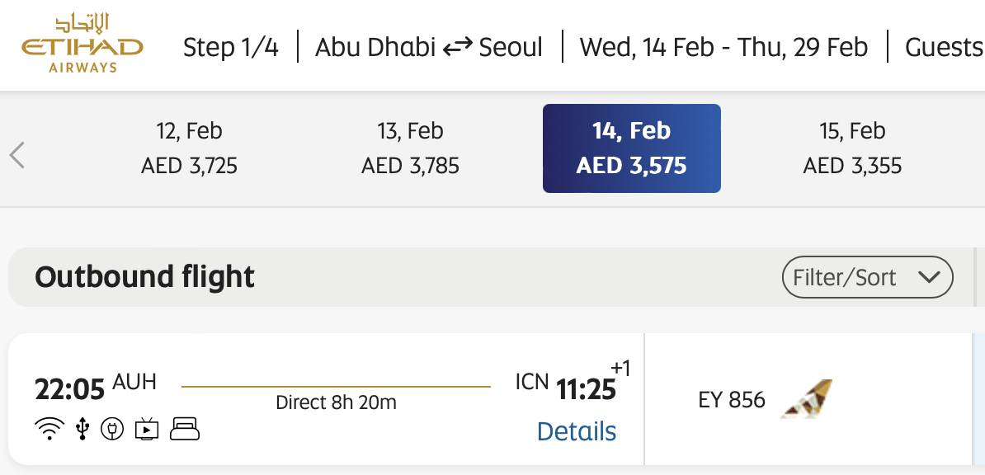The image size is (985, 475).
Task: Select the EY 856 flight card
Action: tap(731, 400)
